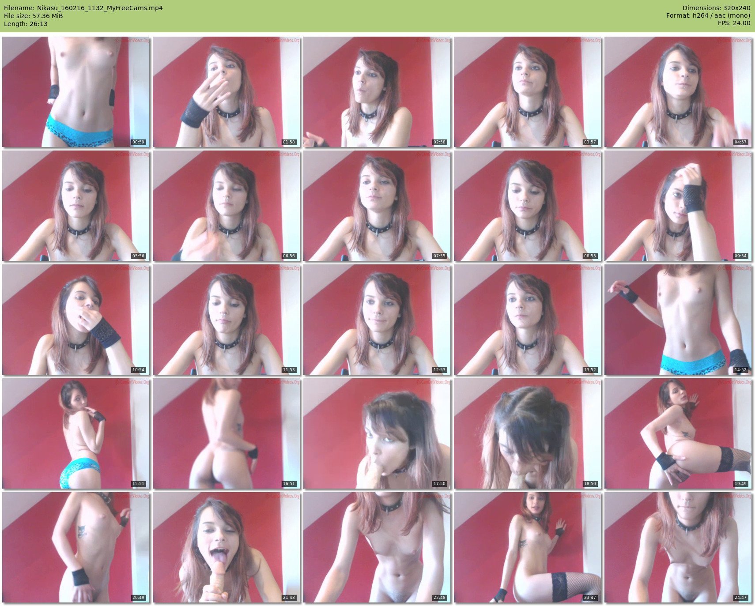This screenshot has width=755, height=606.
Task: Click the frame timestamped 17:50
Action: click(377, 433)
